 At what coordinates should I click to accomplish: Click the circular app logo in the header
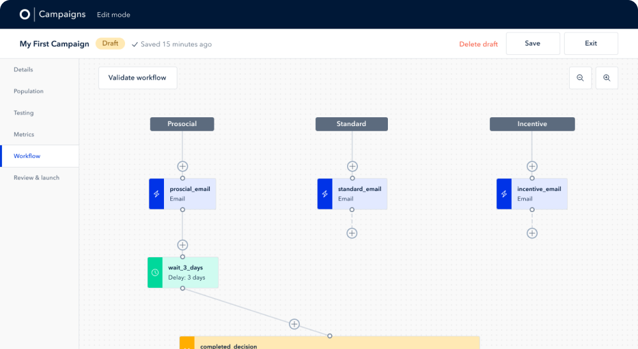click(x=25, y=15)
